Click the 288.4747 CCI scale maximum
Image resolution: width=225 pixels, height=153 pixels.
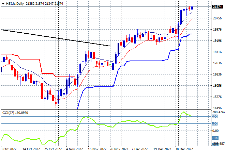tap(219, 112)
